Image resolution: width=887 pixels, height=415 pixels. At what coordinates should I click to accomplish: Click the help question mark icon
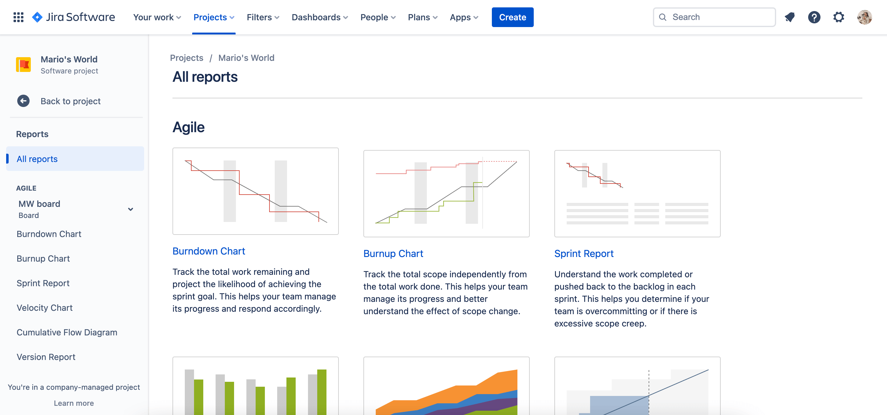815,17
